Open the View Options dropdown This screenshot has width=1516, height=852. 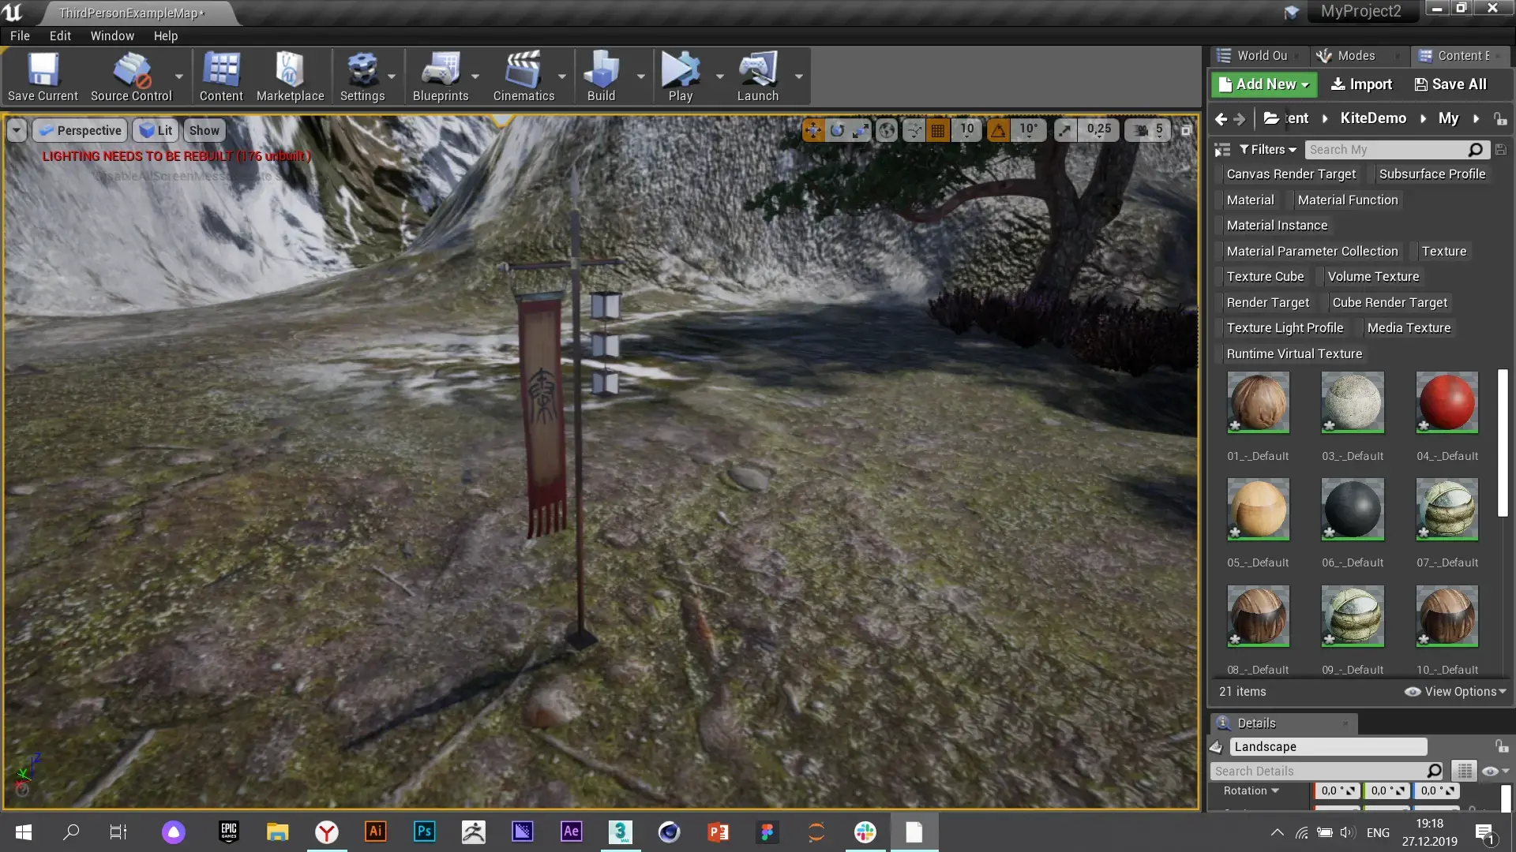(1455, 692)
